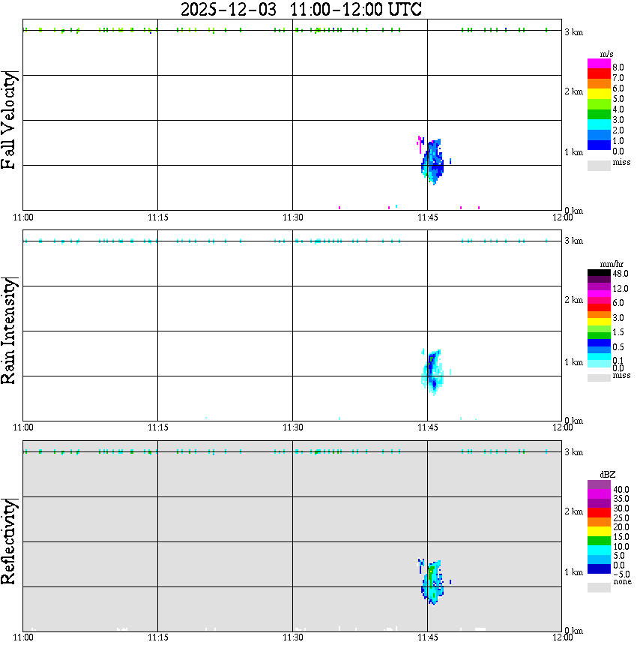Image resolution: width=637 pixels, height=651 pixels.
Task: Click the yellow swatch in the dBZ legend
Action: coord(599,532)
